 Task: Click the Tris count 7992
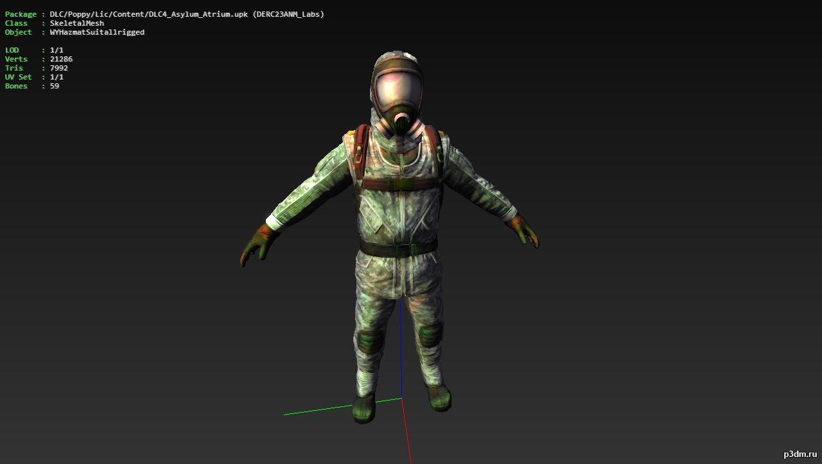click(58, 68)
